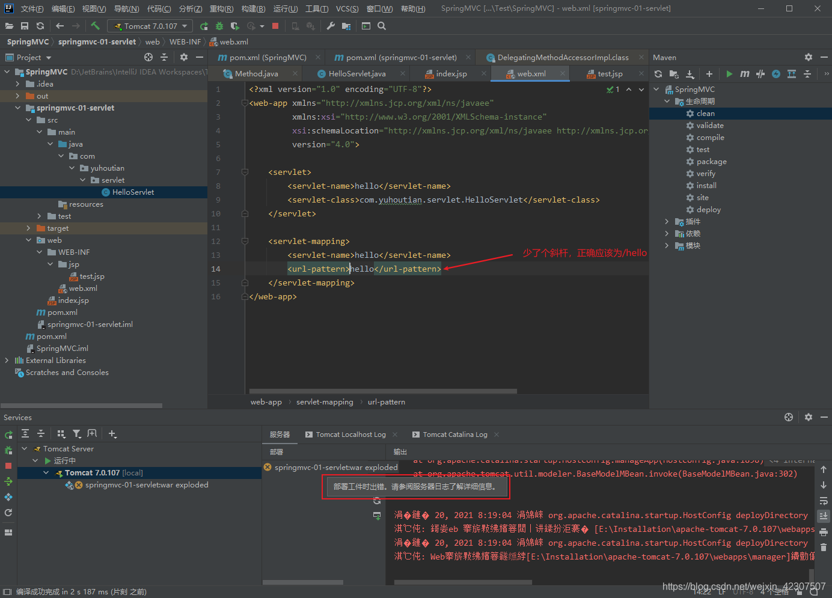
Task: Open pom.xml (SpringMVC) editor tab
Action: tap(268, 58)
